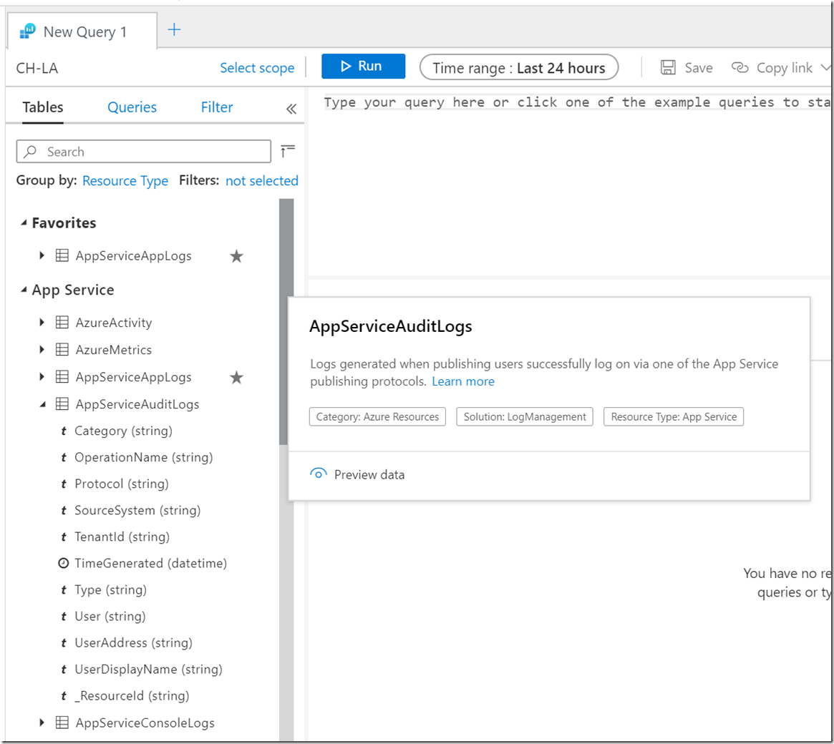Click the CH-LA workspace name
Screen dimensions: 834x744
click(37, 68)
